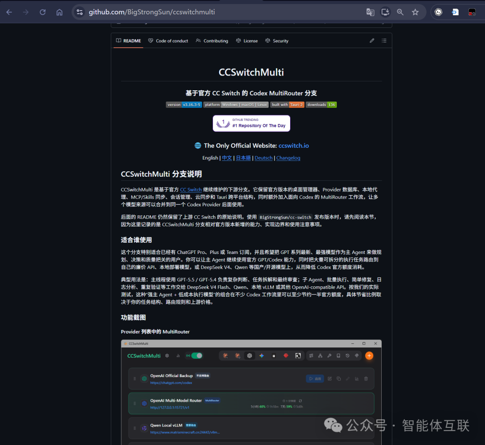Switch to the Code of conduct tab
Image resolution: width=485 pixels, height=445 pixels.
pyautogui.click(x=168, y=40)
